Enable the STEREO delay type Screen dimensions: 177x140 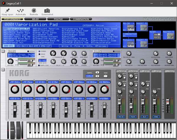click(40, 51)
